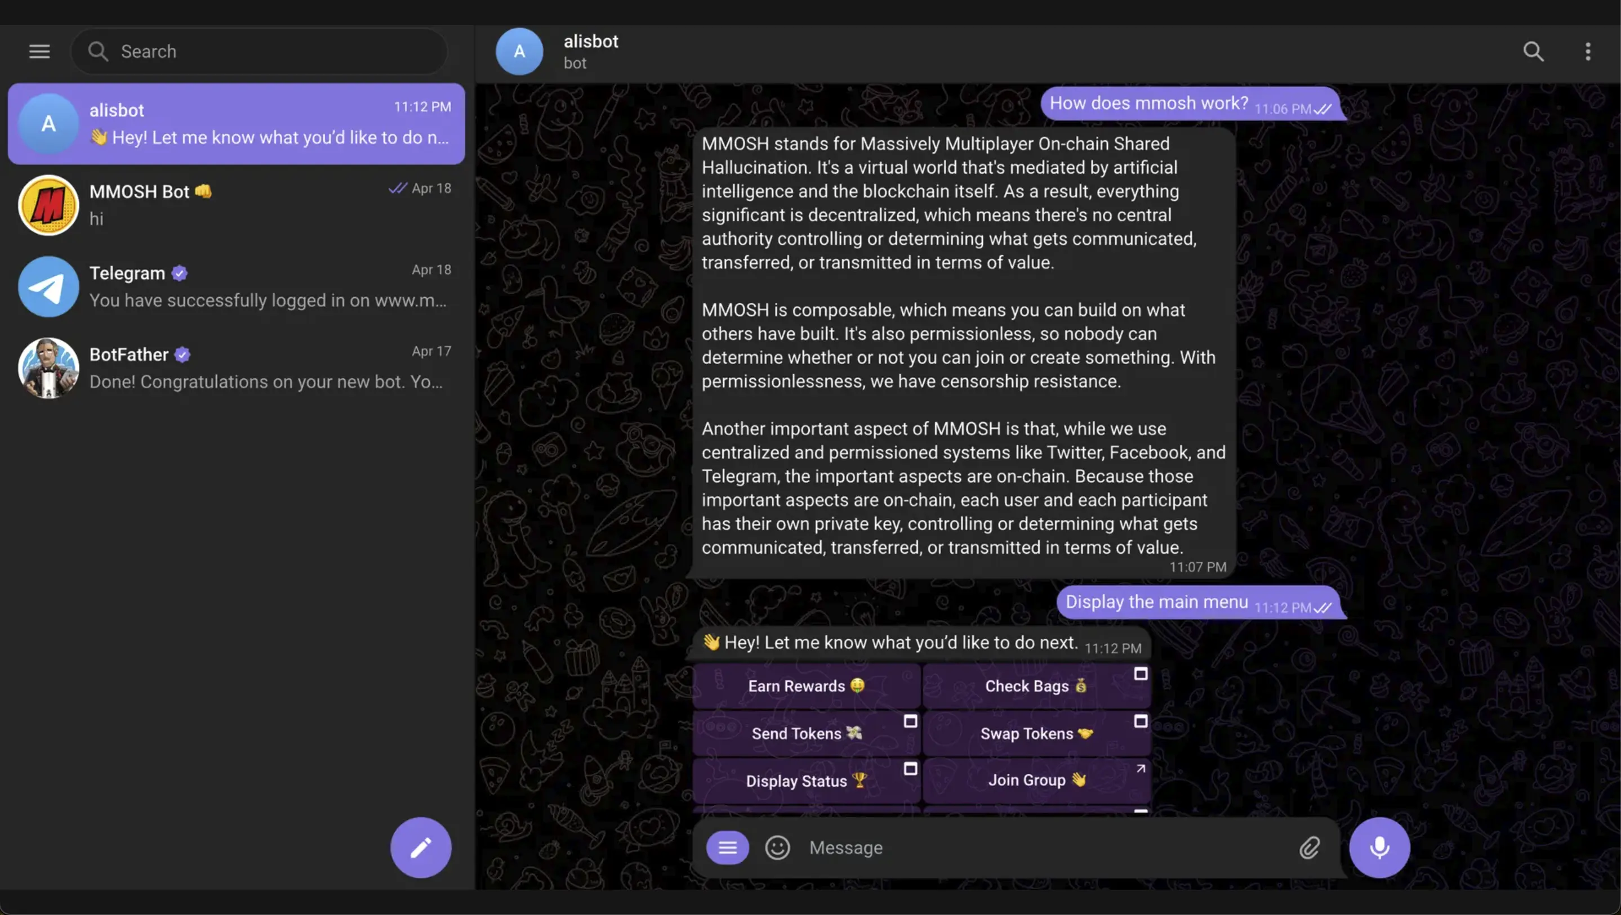Open the Swap Tokens option
Screen dimensions: 1621x915
pos(1036,733)
